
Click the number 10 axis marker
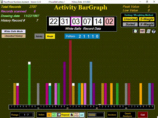(x=38, y=108)
